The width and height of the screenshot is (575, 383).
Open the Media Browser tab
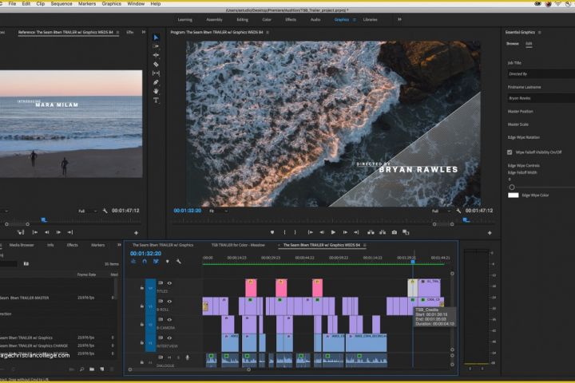22,245
